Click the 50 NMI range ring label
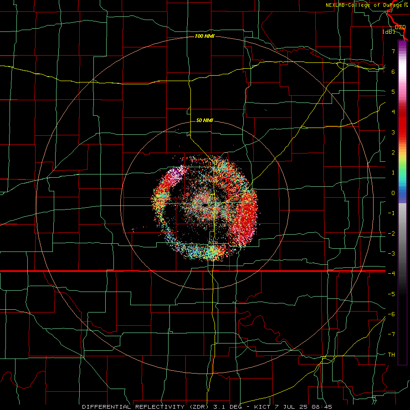410x410 pixels. click(205, 120)
